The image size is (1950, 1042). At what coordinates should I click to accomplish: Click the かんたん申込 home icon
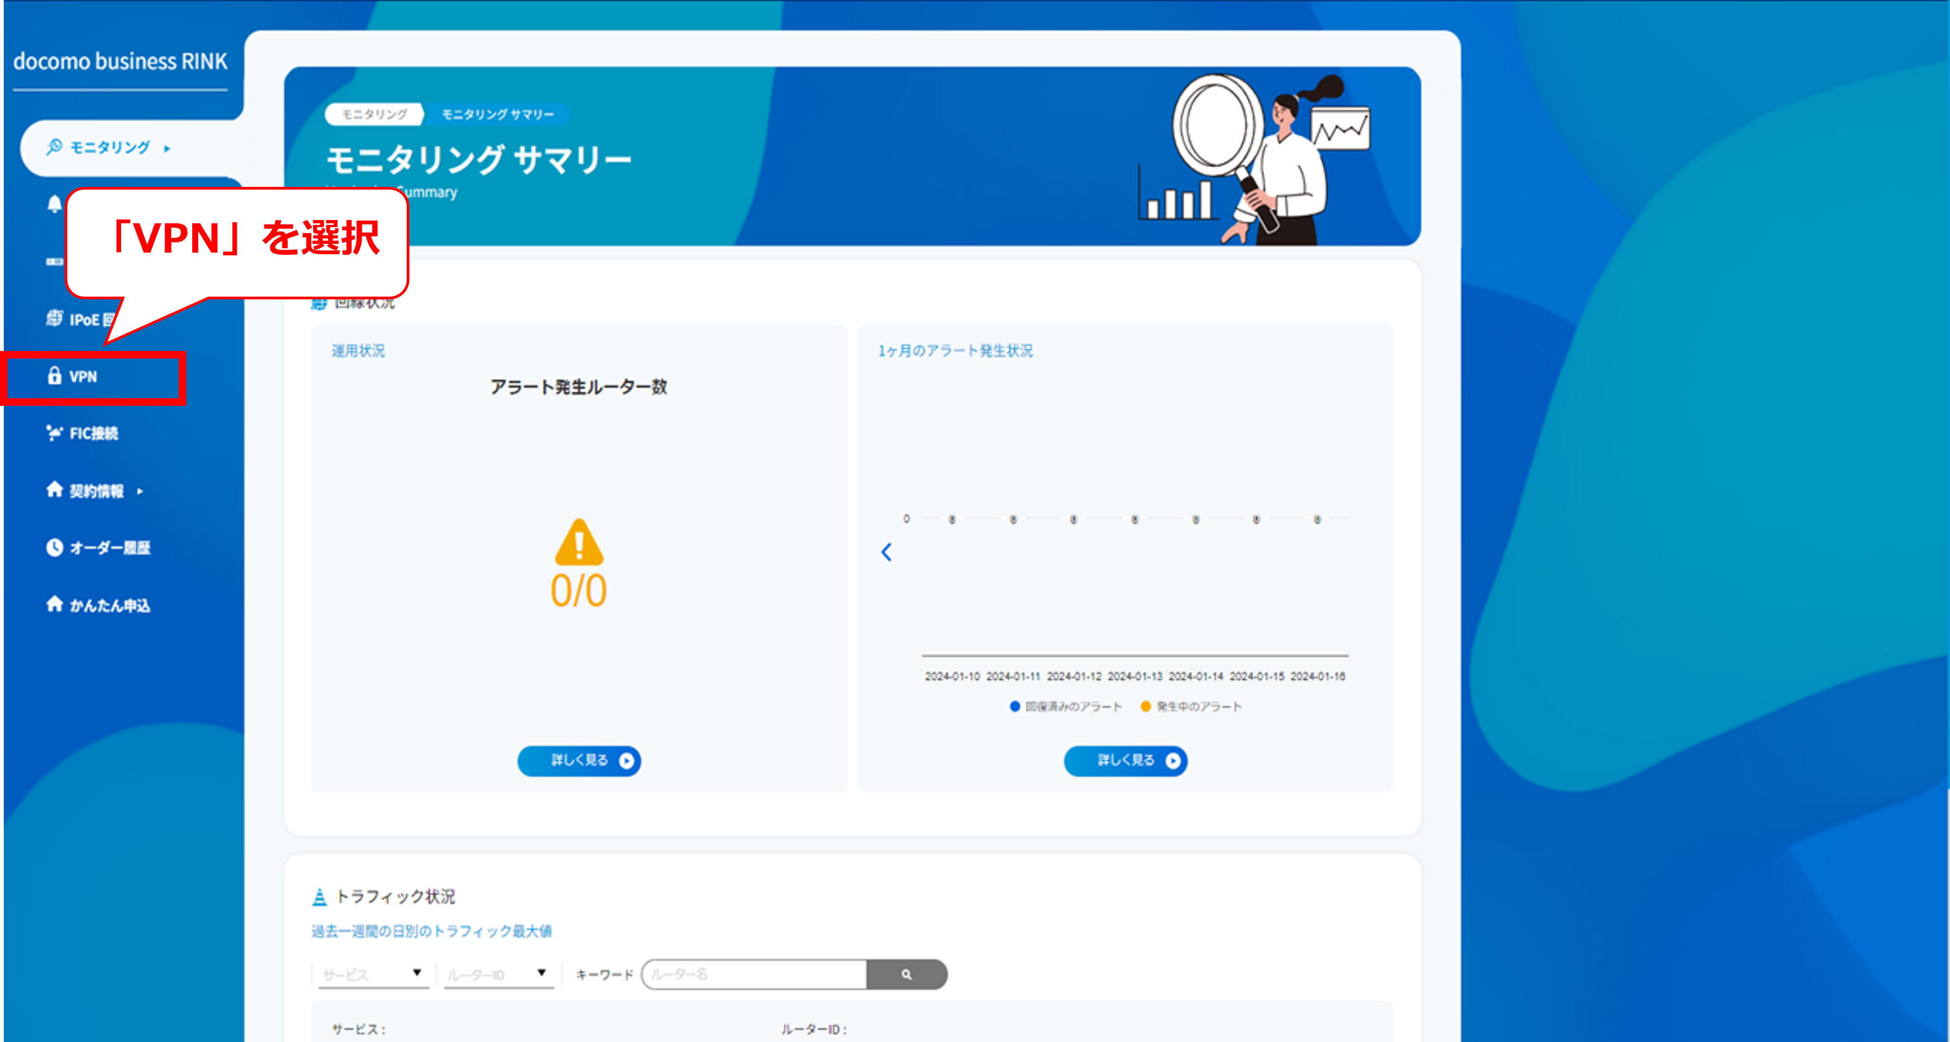tap(54, 604)
